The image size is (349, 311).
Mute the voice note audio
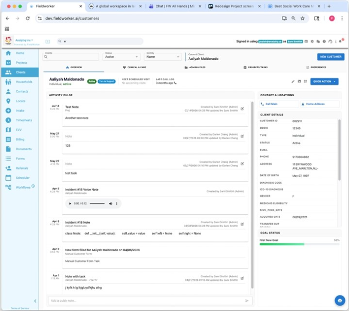click(110, 203)
